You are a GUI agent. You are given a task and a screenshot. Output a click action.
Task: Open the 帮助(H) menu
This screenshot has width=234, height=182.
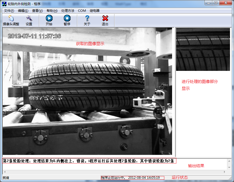[x=52, y=11]
